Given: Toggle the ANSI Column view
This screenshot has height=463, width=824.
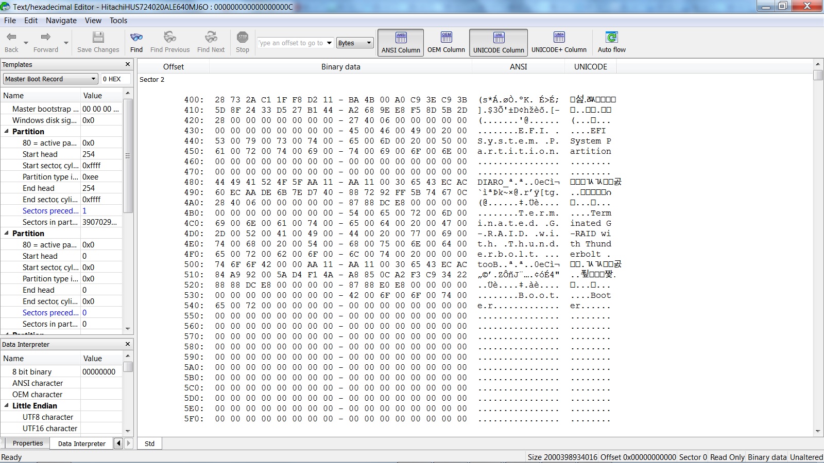Looking at the screenshot, I should click(x=401, y=42).
